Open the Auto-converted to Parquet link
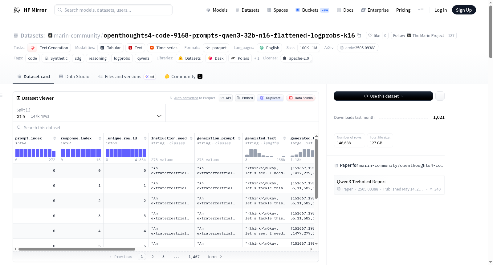The height and width of the screenshot is (265, 493). (x=186, y=98)
